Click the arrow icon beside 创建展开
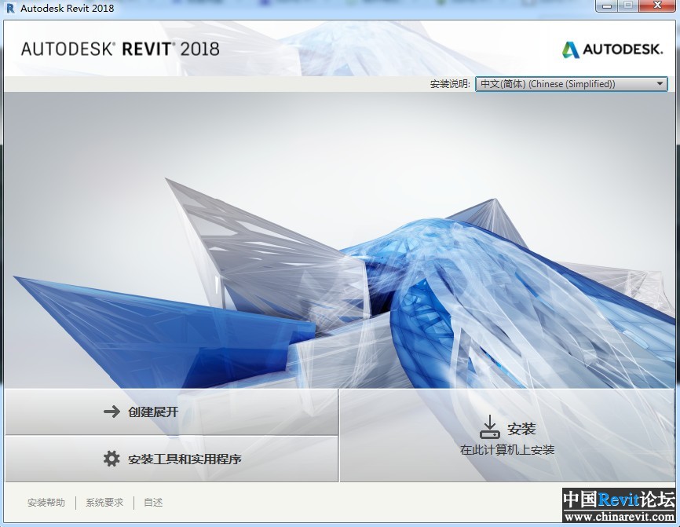This screenshot has height=527, width=680. [x=112, y=412]
